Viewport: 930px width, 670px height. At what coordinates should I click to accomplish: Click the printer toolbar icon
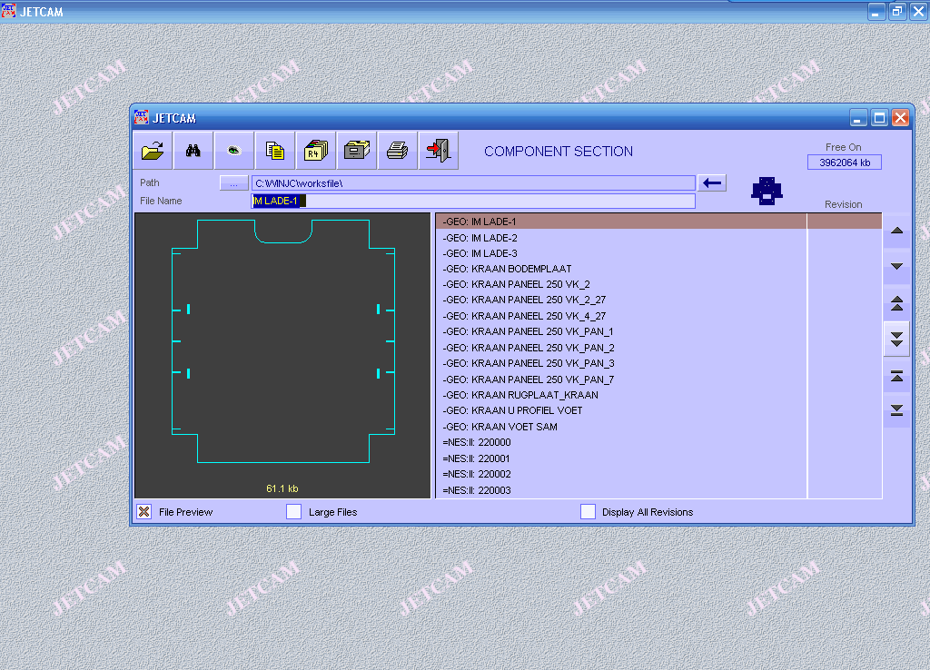click(398, 151)
